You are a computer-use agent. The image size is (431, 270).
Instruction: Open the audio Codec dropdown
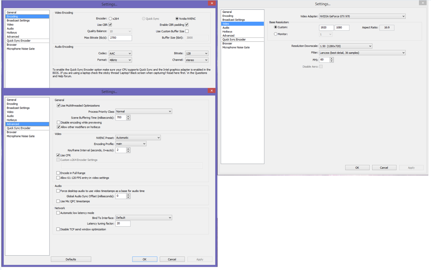120,53
